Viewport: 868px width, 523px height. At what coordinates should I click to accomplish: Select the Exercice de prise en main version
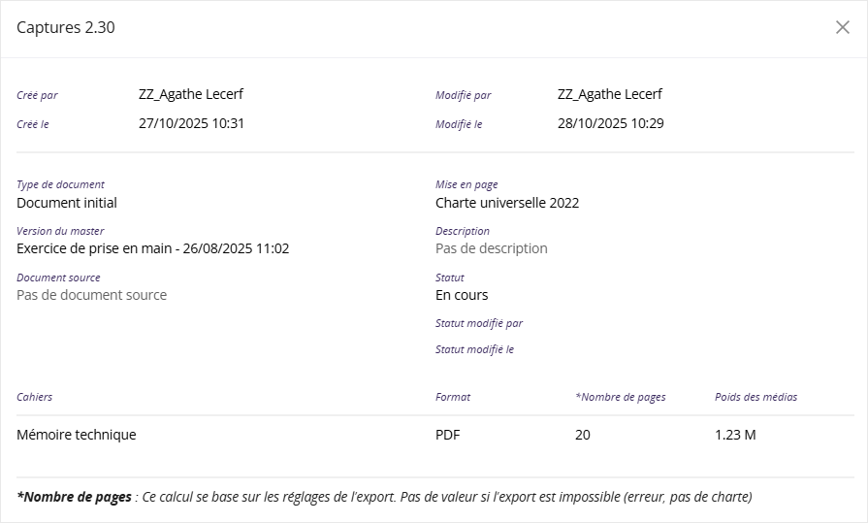[x=152, y=248]
